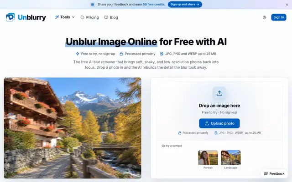The height and width of the screenshot is (182, 292).
Task: Open the Tools menu
Action: click(65, 17)
